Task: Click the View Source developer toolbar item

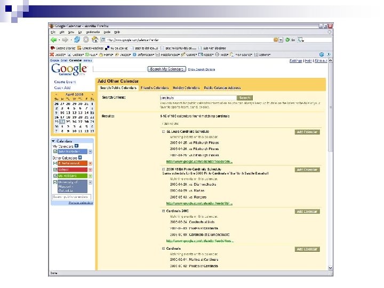Action: point(241,54)
